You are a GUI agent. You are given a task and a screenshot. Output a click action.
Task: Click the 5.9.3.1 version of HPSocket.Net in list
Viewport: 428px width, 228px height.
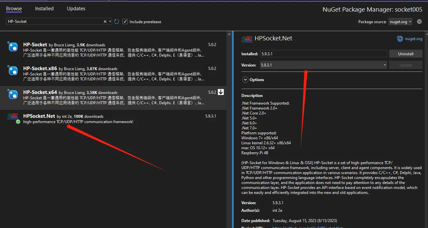click(x=211, y=116)
